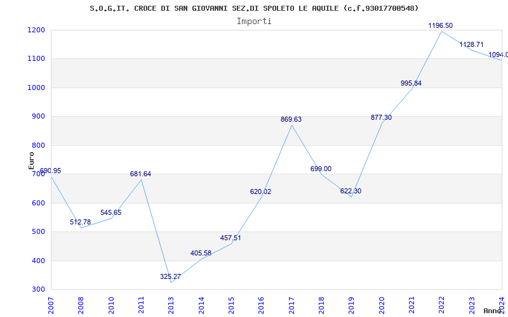Click the 995.84 data label

point(411,84)
